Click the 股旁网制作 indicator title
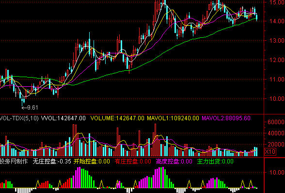285x193 pixels. pos(14,161)
